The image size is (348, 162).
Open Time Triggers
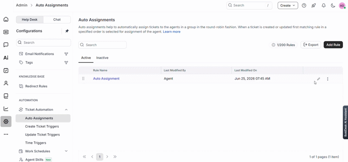(x=36, y=143)
